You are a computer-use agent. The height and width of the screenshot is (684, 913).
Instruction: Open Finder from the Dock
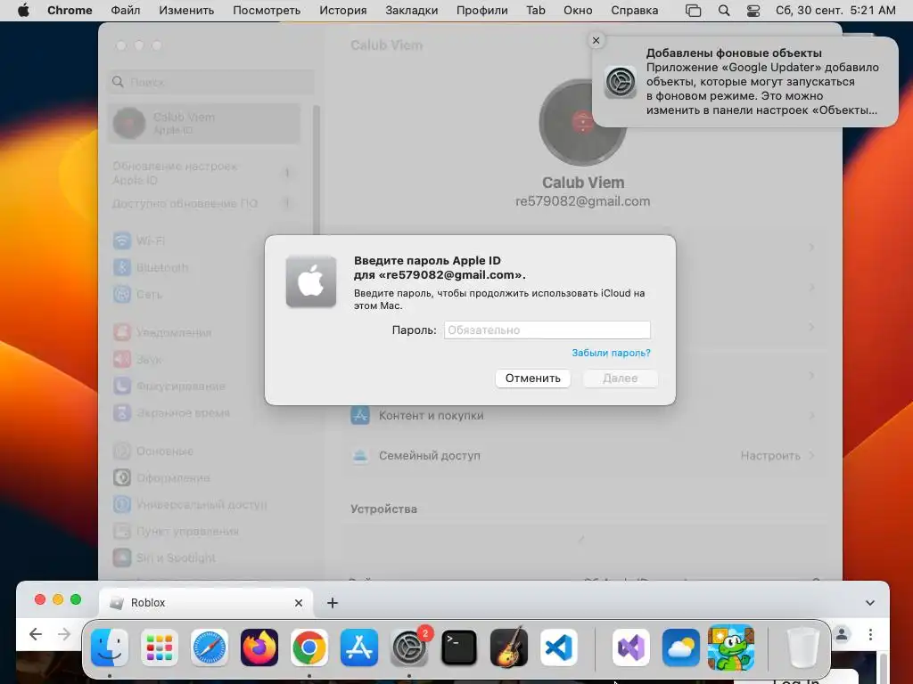point(110,647)
